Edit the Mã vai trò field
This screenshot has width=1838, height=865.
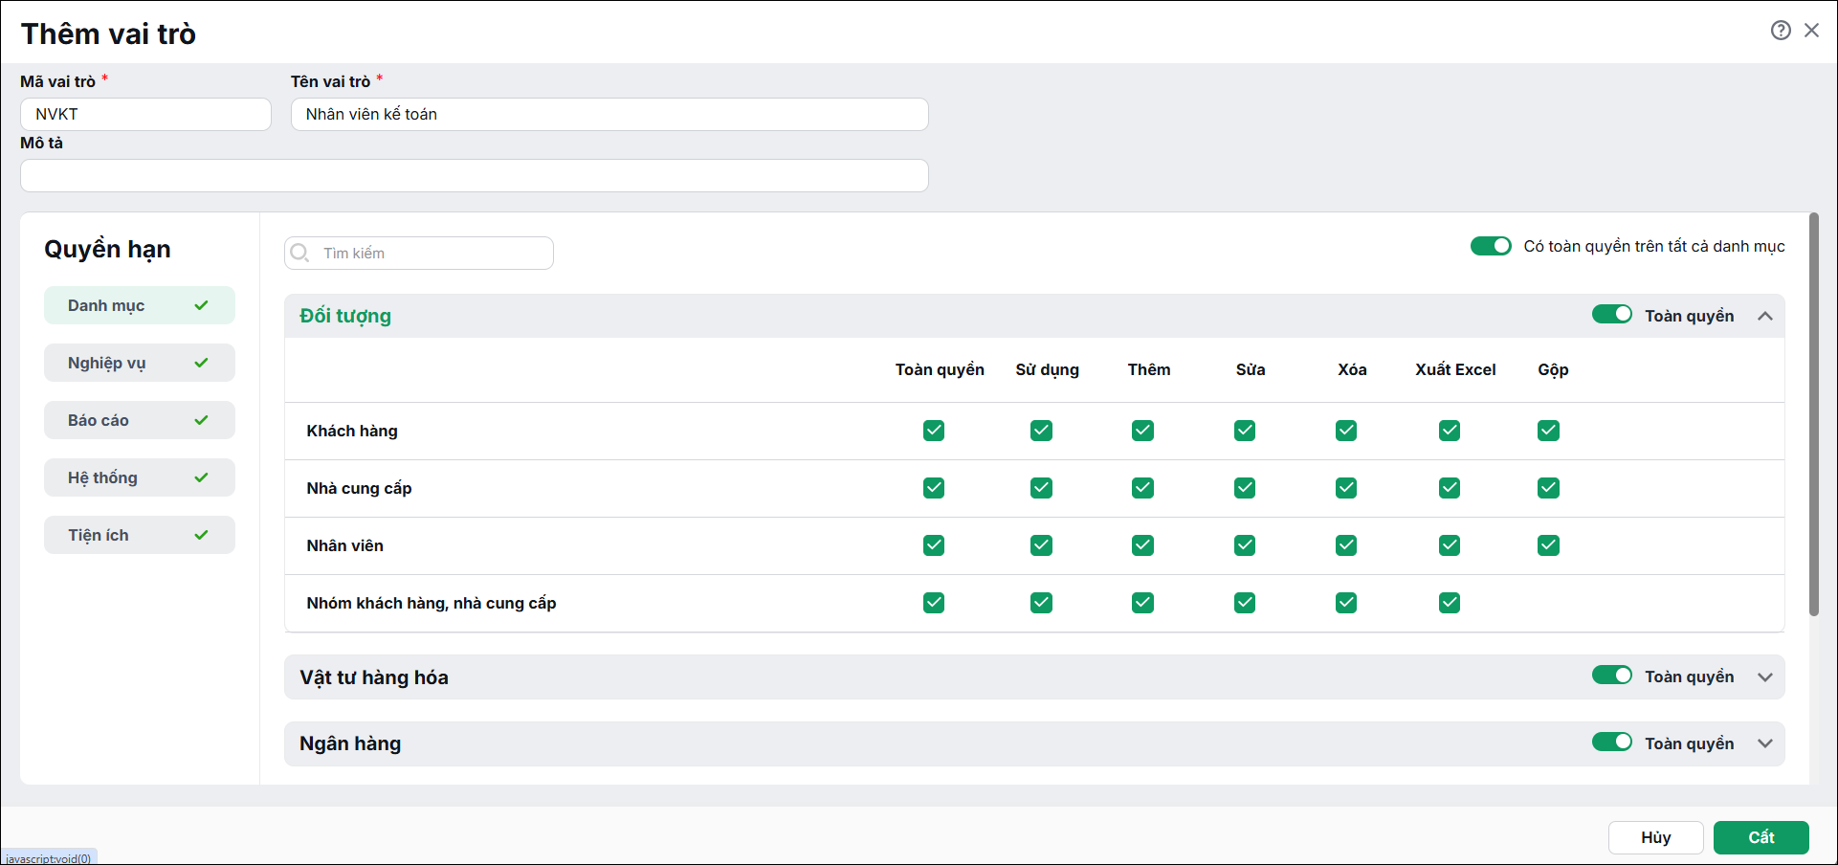[145, 114]
